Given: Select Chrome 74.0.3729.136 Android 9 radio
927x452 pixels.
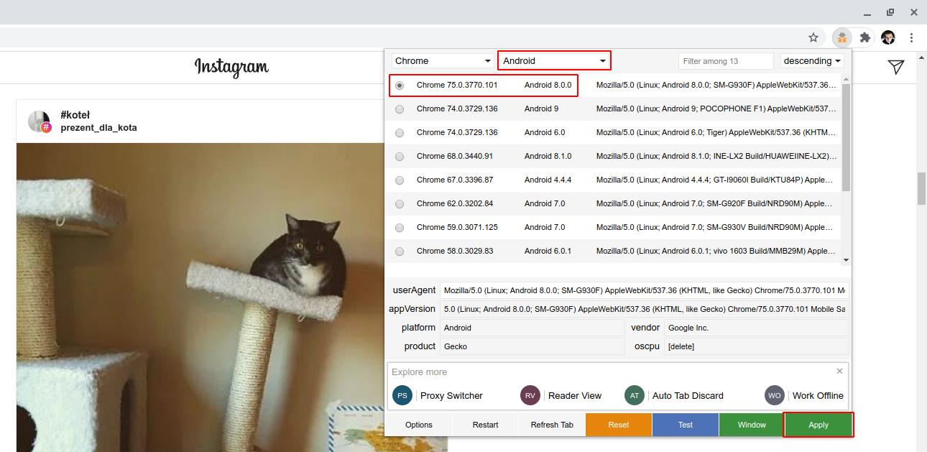Looking at the screenshot, I should pyautogui.click(x=400, y=109).
